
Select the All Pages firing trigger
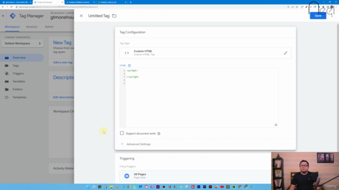tap(195, 176)
